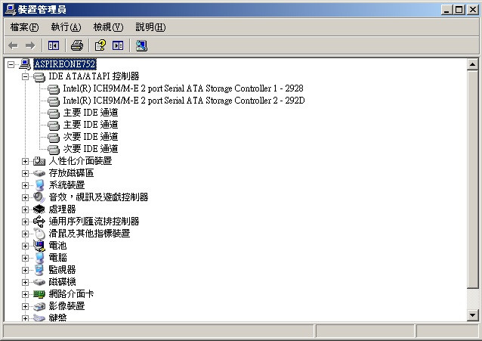
Task: Select Storage Controller 1 - 2928 entry
Action: pos(184,88)
